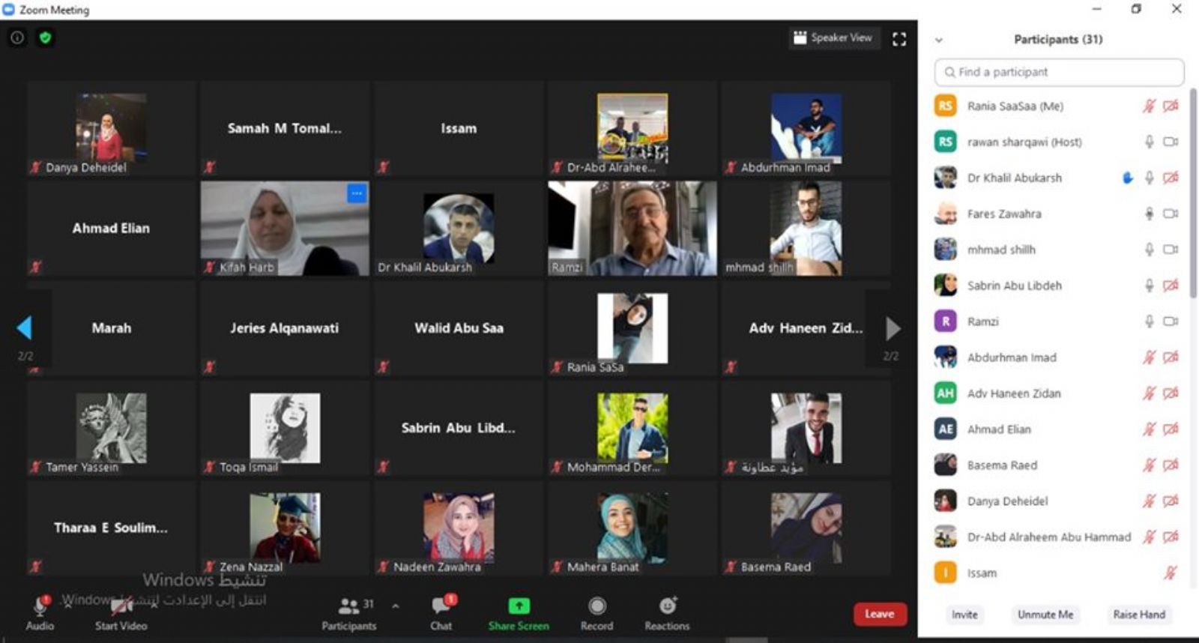Open Participants list from toolbar
The image size is (1199, 643).
(349, 612)
